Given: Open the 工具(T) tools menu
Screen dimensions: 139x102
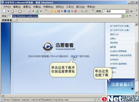Looking at the screenshot, I should click(x=70, y=7).
